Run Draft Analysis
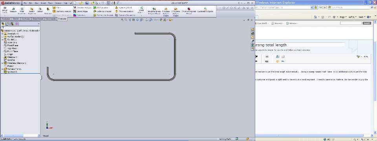Viewport: 377px width, 141px height. point(101,8)
